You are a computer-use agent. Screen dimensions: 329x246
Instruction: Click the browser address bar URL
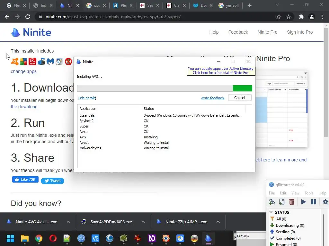pyautogui.click(x=113, y=17)
